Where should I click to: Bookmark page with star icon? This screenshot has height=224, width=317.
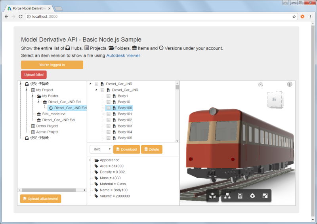click(294, 17)
